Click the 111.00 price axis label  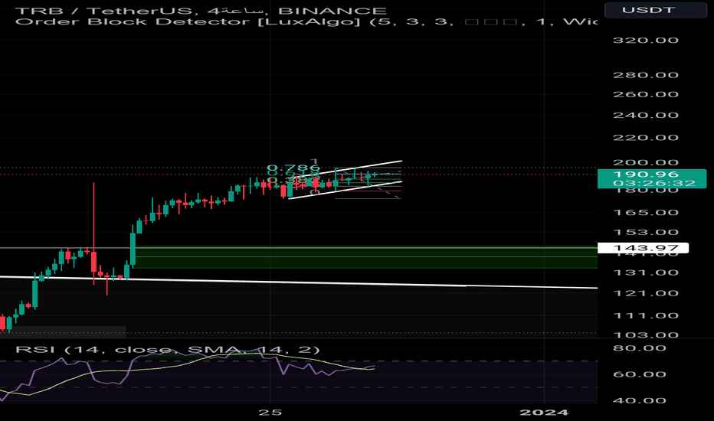[646, 315]
